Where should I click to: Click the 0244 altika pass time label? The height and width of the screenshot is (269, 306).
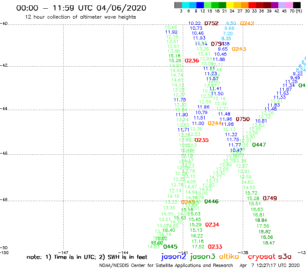pos(215,123)
